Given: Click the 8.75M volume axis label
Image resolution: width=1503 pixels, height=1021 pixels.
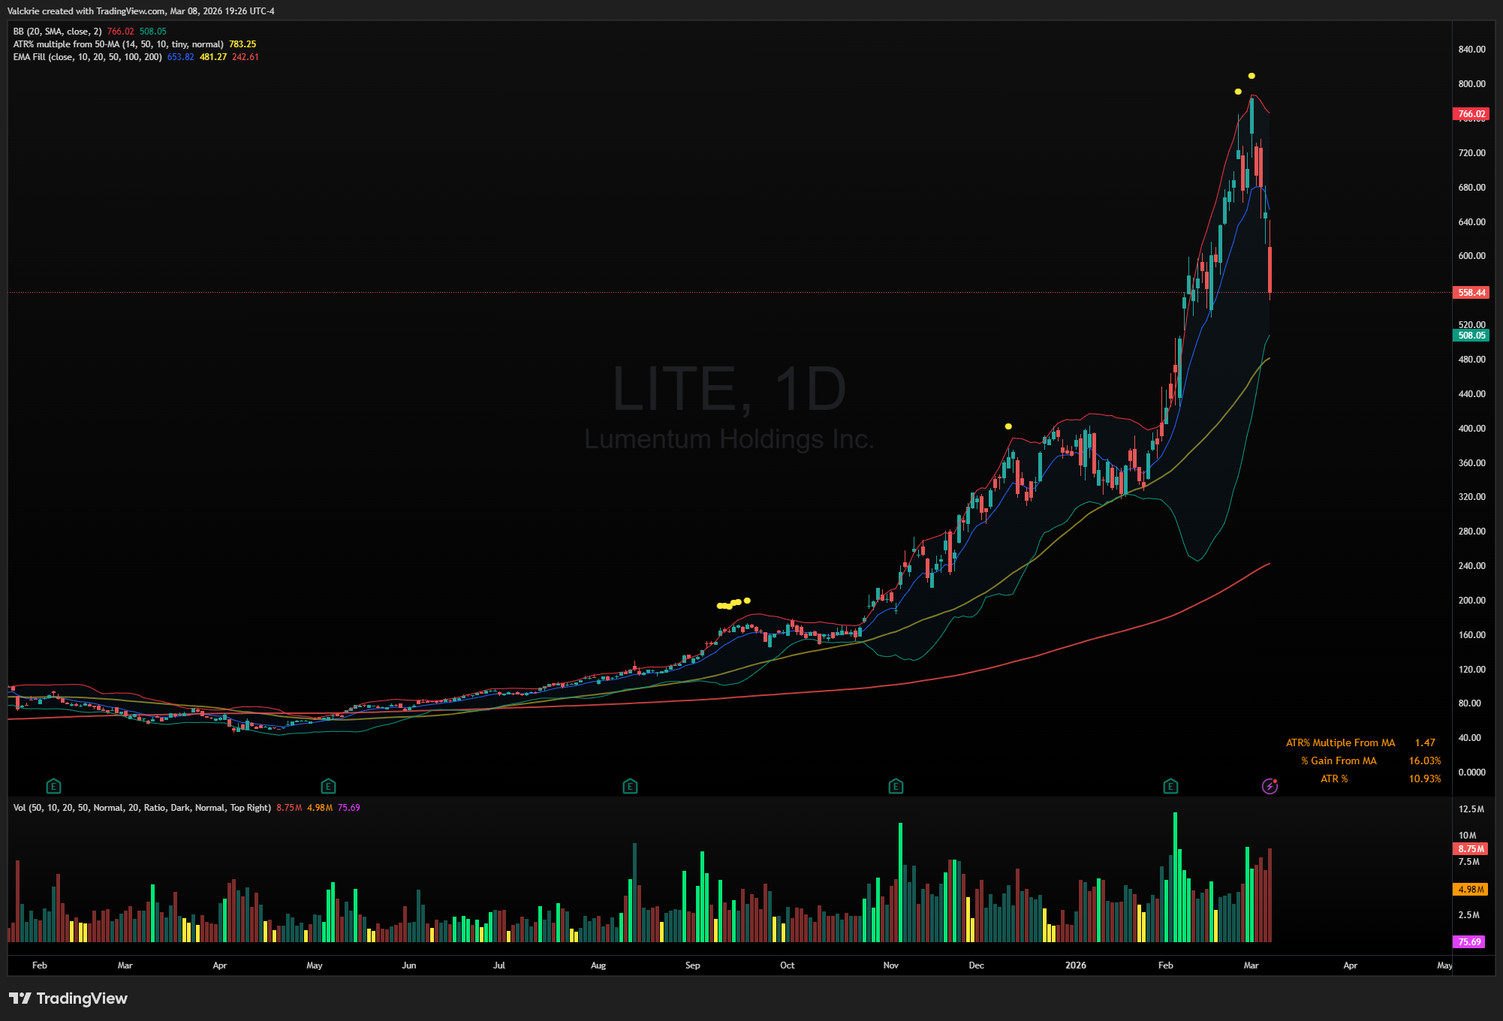Looking at the screenshot, I should pos(1471,849).
